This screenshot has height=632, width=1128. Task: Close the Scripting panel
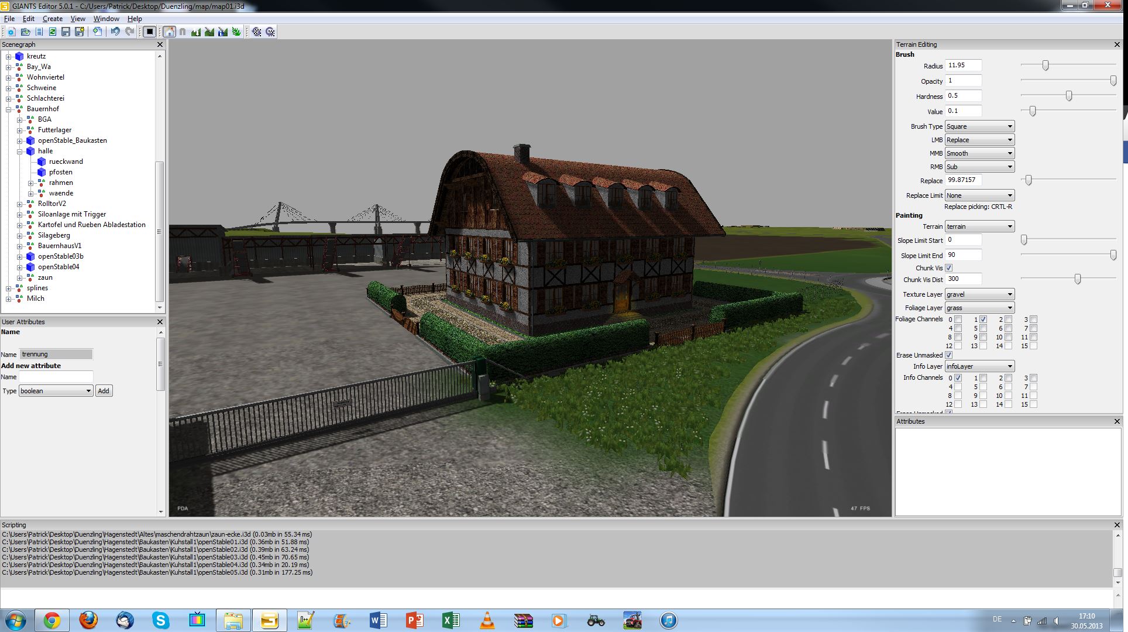pyautogui.click(x=1117, y=525)
